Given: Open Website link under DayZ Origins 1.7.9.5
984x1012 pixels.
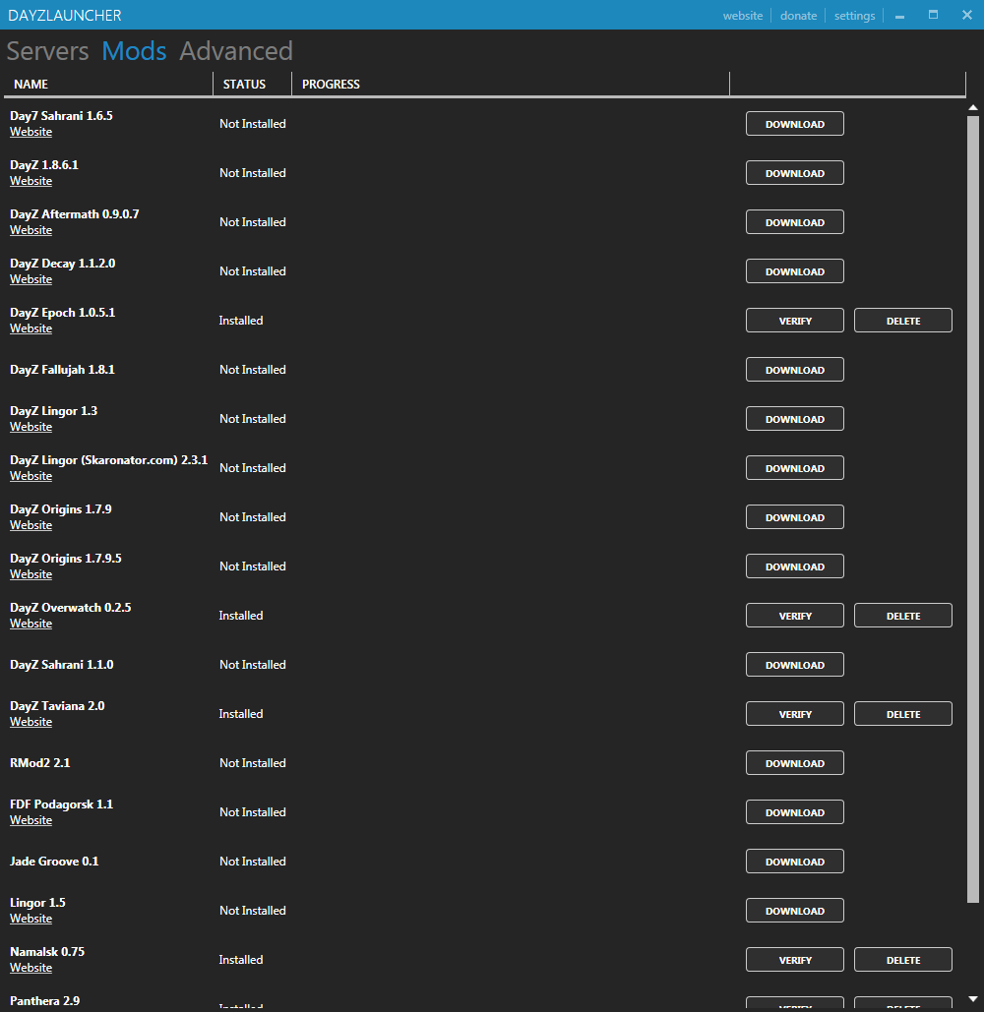Looking at the screenshot, I should pos(31,574).
